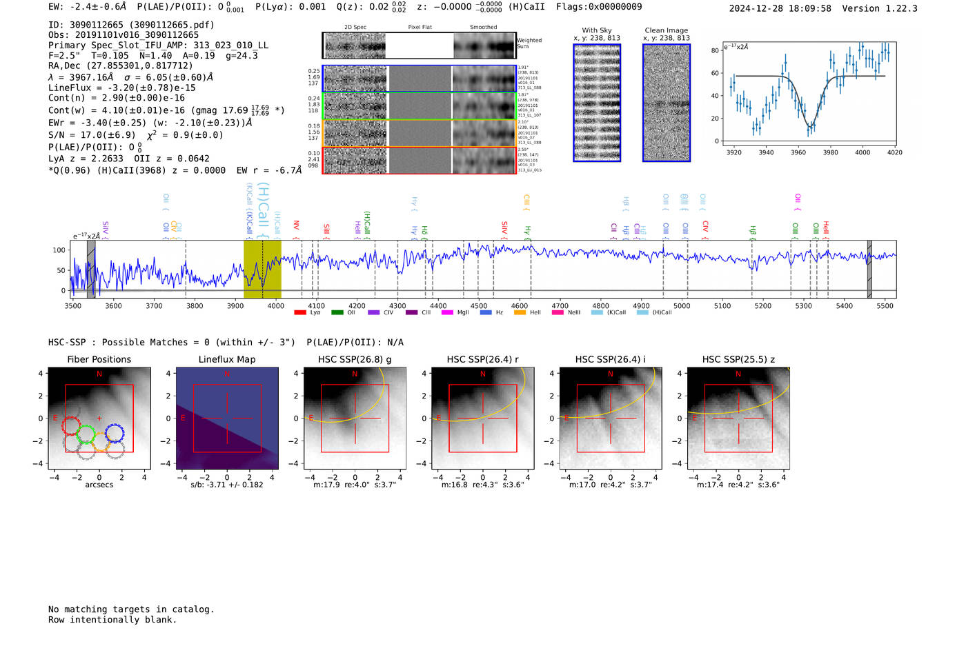This screenshot has width=966, height=657.
Task: Click the Clean Image cutout
Action: pos(667,103)
